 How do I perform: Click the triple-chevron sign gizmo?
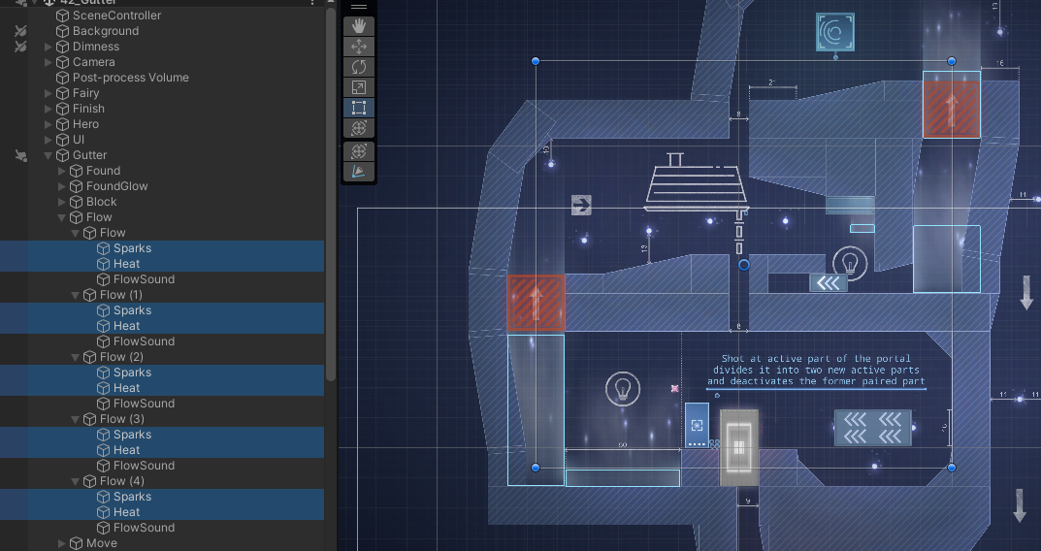(x=828, y=283)
